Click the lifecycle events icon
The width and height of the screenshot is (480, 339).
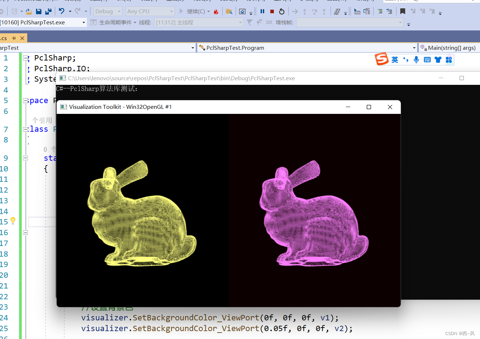pyautogui.click(x=94, y=22)
